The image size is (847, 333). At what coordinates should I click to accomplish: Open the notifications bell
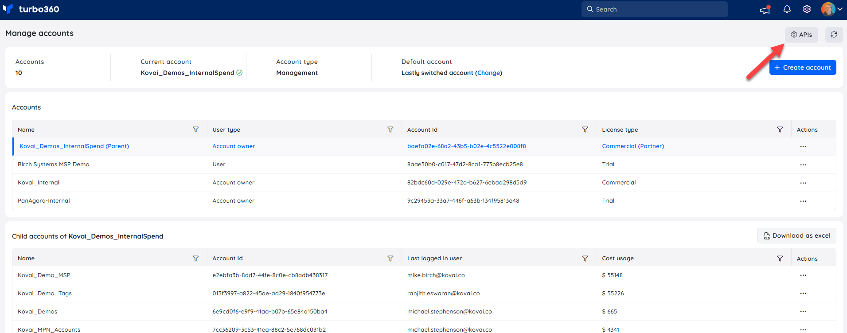(787, 9)
